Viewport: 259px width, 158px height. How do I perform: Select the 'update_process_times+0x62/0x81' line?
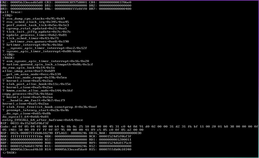(x=35, y=35)
